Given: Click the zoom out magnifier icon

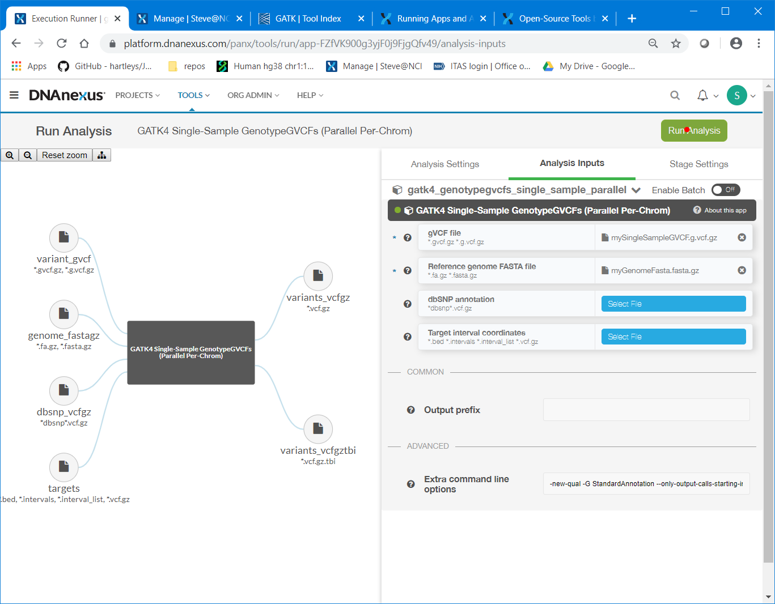Looking at the screenshot, I should point(28,155).
